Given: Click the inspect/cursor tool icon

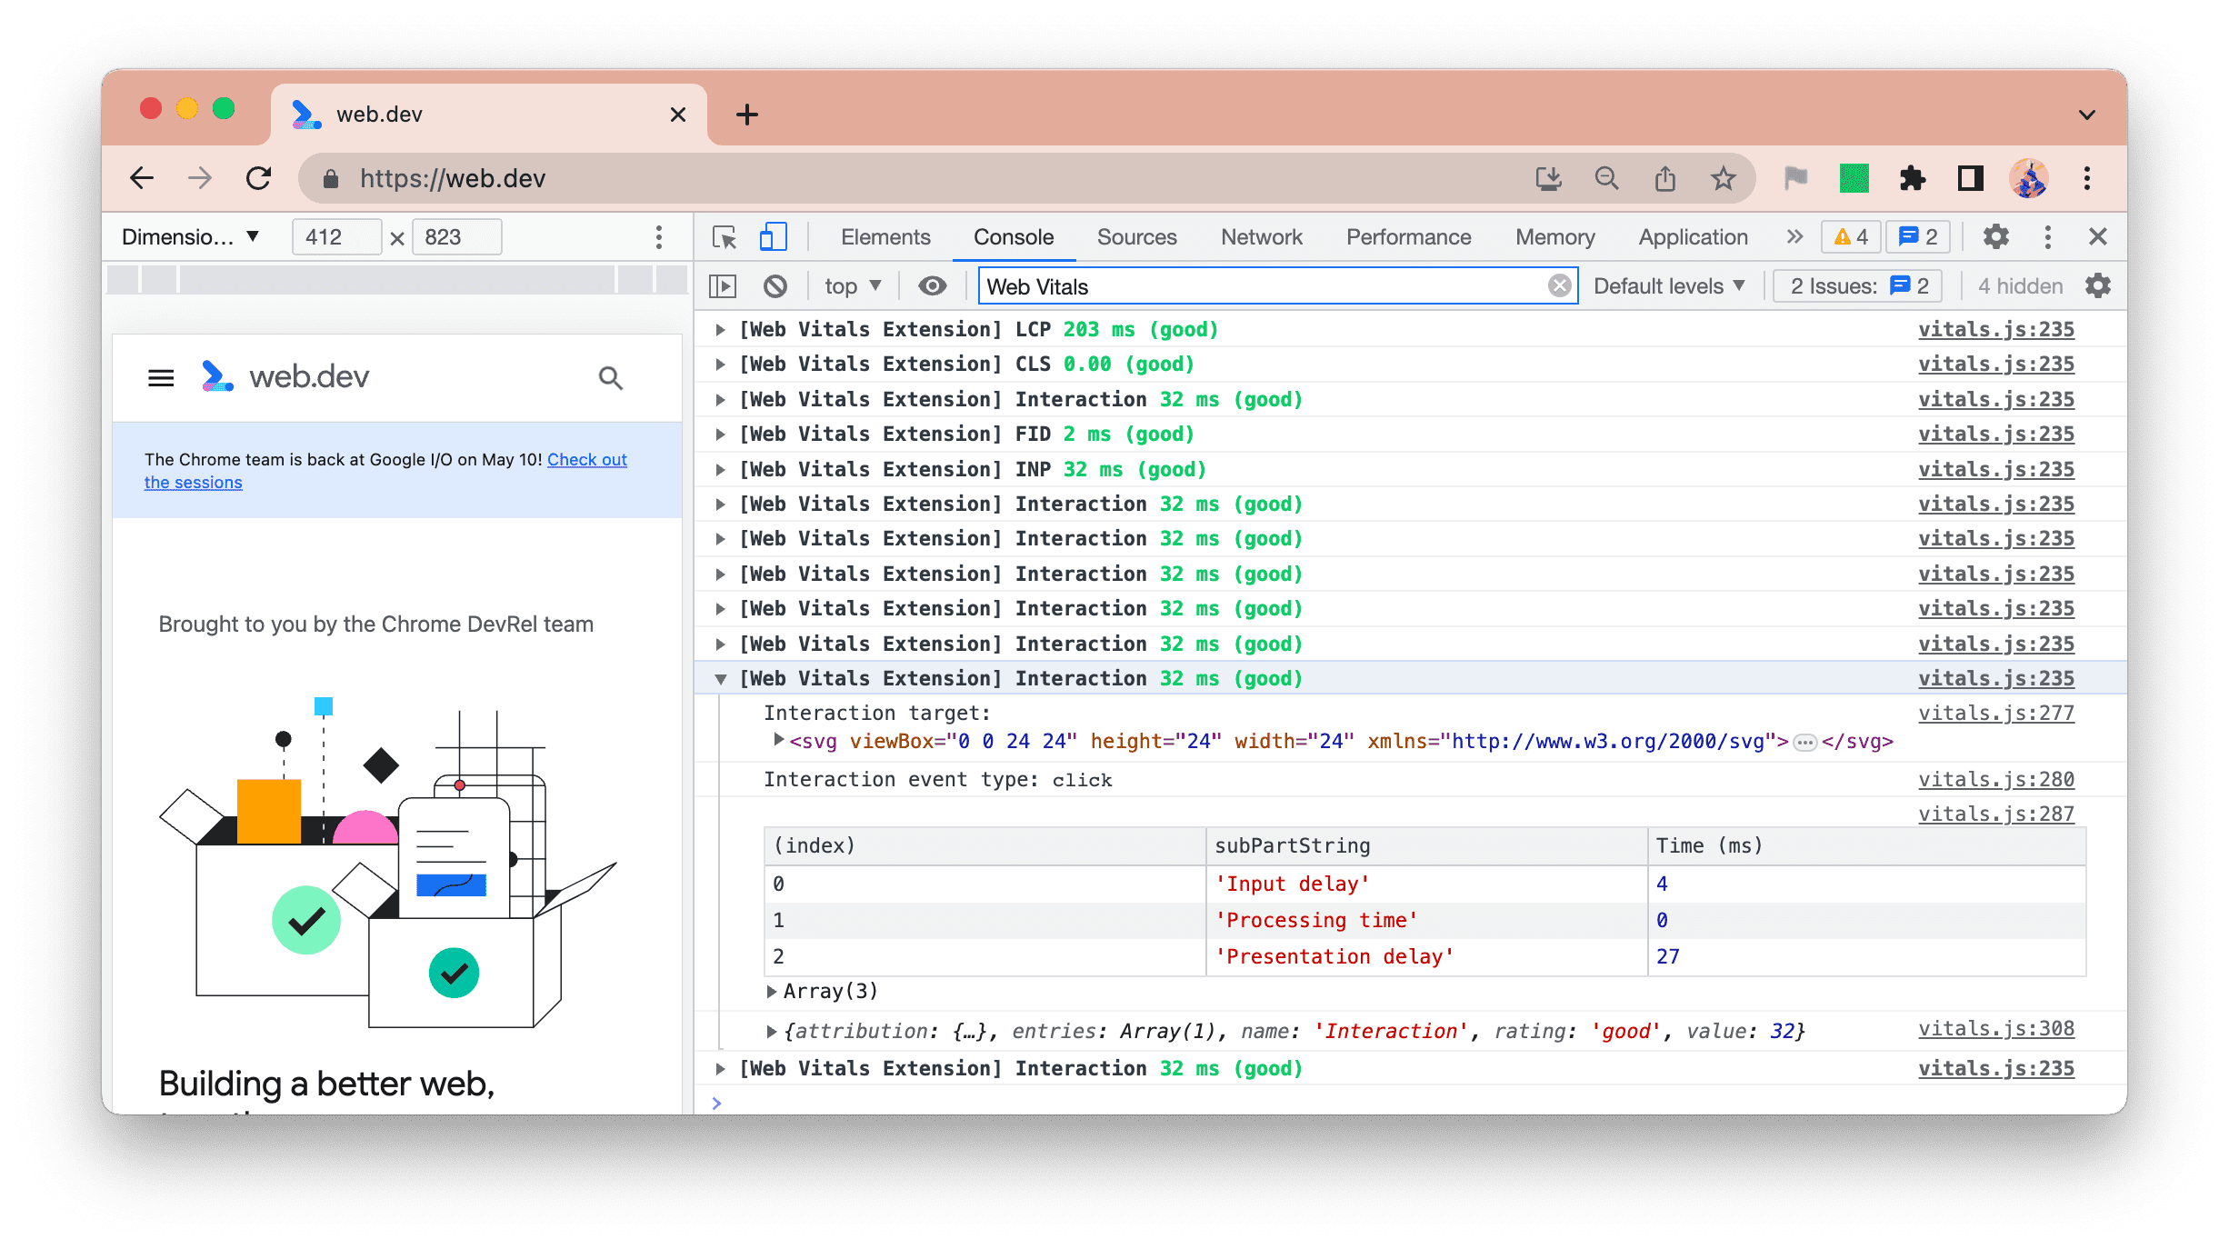Looking at the screenshot, I should pos(725,235).
